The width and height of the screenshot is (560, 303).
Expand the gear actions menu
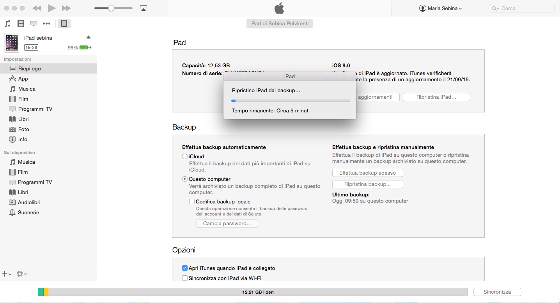coord(21,274)
